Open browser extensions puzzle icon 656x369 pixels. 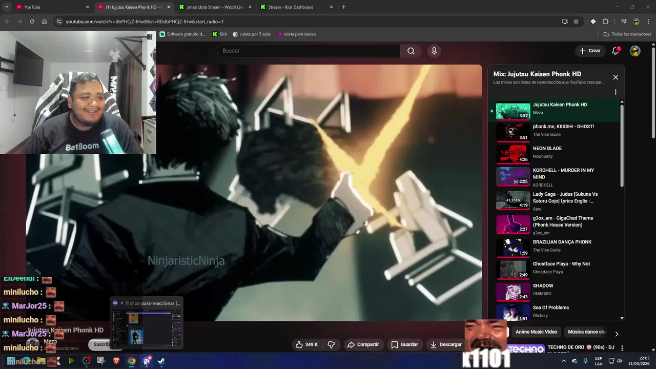tap(605, 22)
